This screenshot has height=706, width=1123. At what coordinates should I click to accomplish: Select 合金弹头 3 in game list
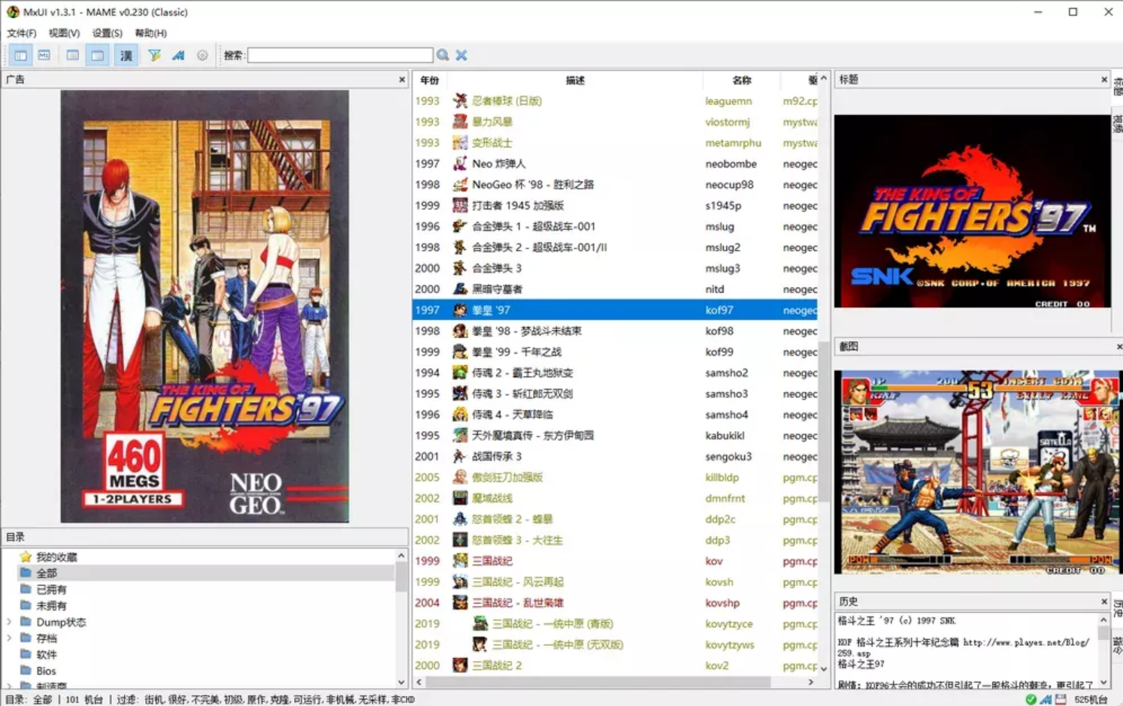point(496,268)
